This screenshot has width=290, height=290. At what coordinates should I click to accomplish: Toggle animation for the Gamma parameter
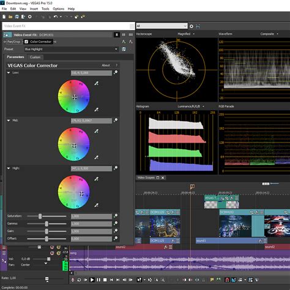click(x=116, y=223)
